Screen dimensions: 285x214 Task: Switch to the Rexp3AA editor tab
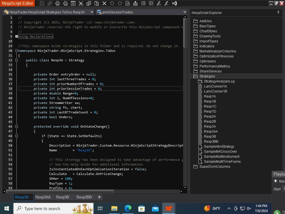(x=43, y=197)
